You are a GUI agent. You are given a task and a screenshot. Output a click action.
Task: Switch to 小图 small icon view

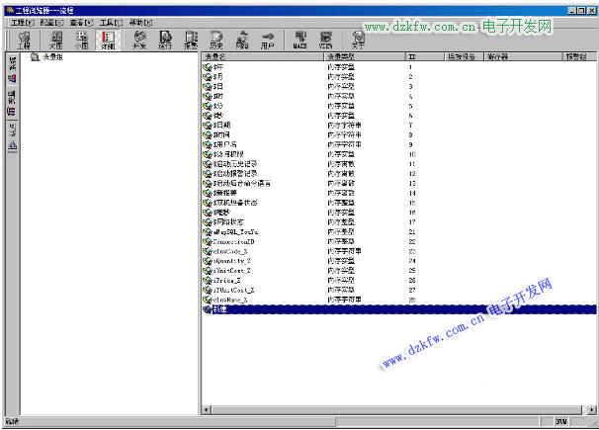(81, 39)
